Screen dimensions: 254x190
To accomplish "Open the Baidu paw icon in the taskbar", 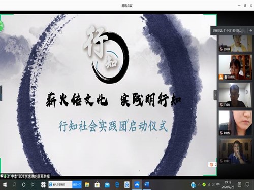I will pos(127,185).
